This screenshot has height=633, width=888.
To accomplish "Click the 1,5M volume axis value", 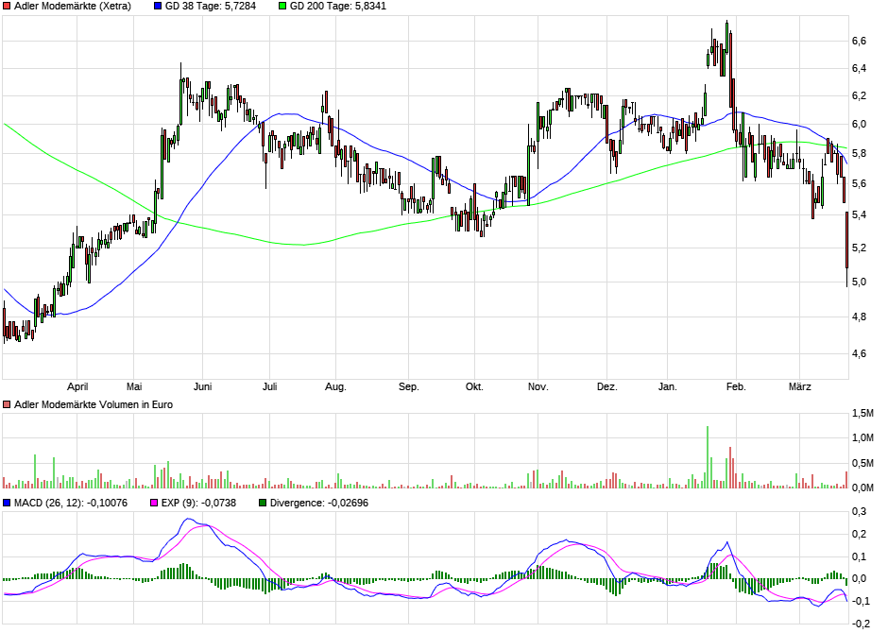I will [863, 413].
